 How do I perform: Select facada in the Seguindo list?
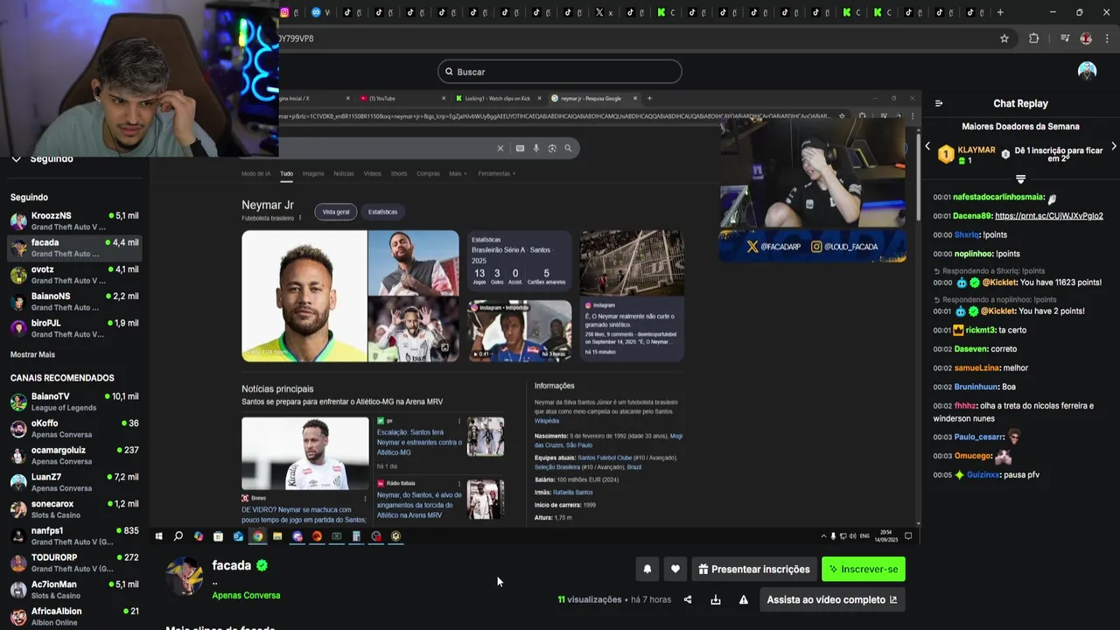(74, 248)
